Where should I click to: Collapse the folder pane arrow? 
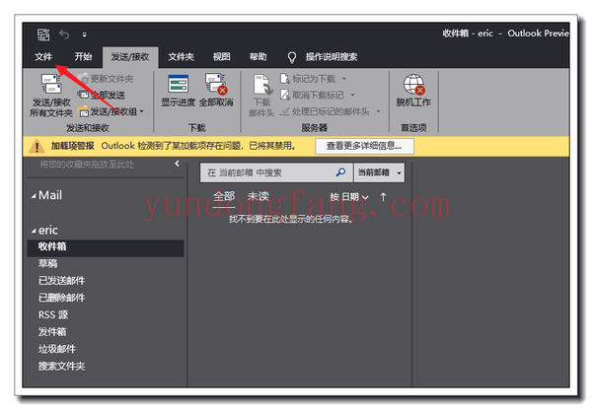click(177, 164)
